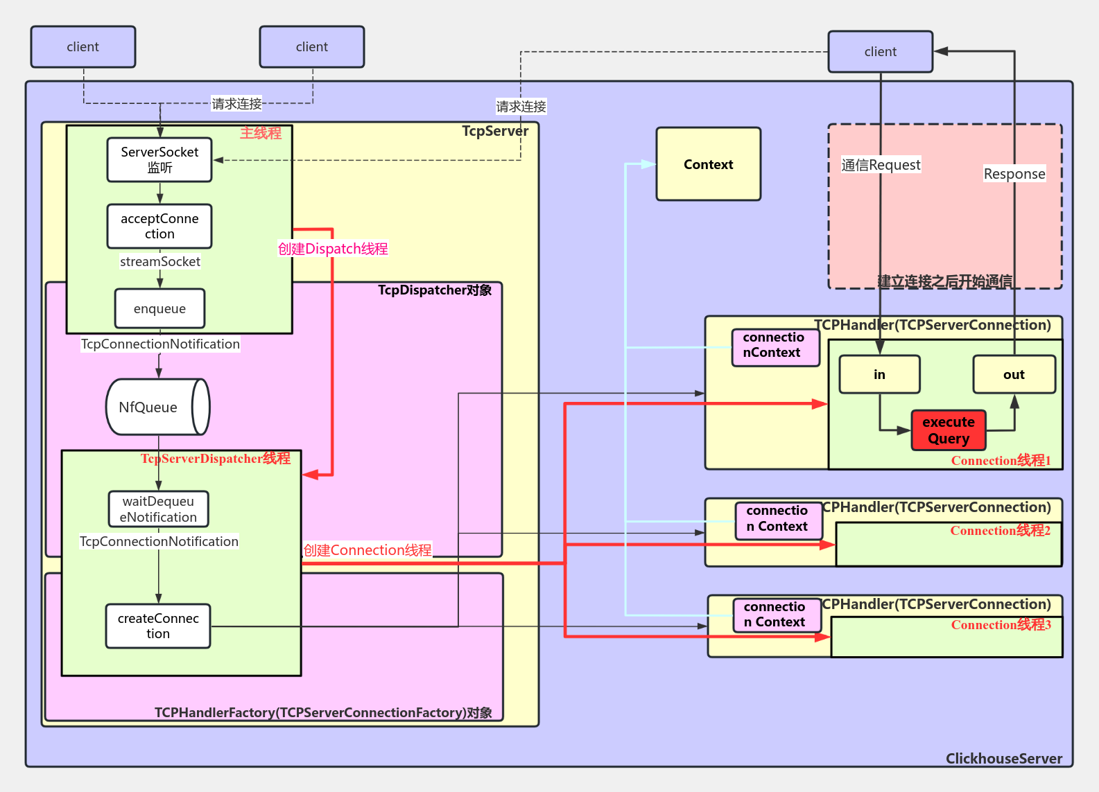Screen dimensions: 1099x792
Task: Click the Connection线程3 label
Action: (x=1001, y=625)
